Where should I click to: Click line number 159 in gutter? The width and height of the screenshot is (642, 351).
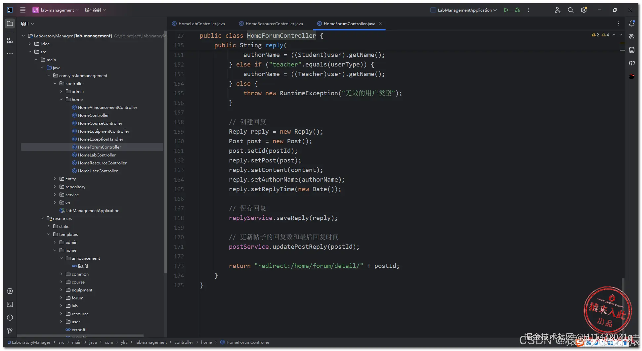(x=179, y=132)
